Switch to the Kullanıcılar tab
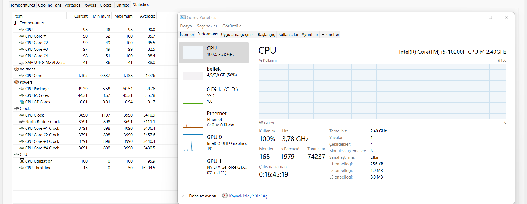This screenshot has width=527, height=204. click(x=288, y=35)
